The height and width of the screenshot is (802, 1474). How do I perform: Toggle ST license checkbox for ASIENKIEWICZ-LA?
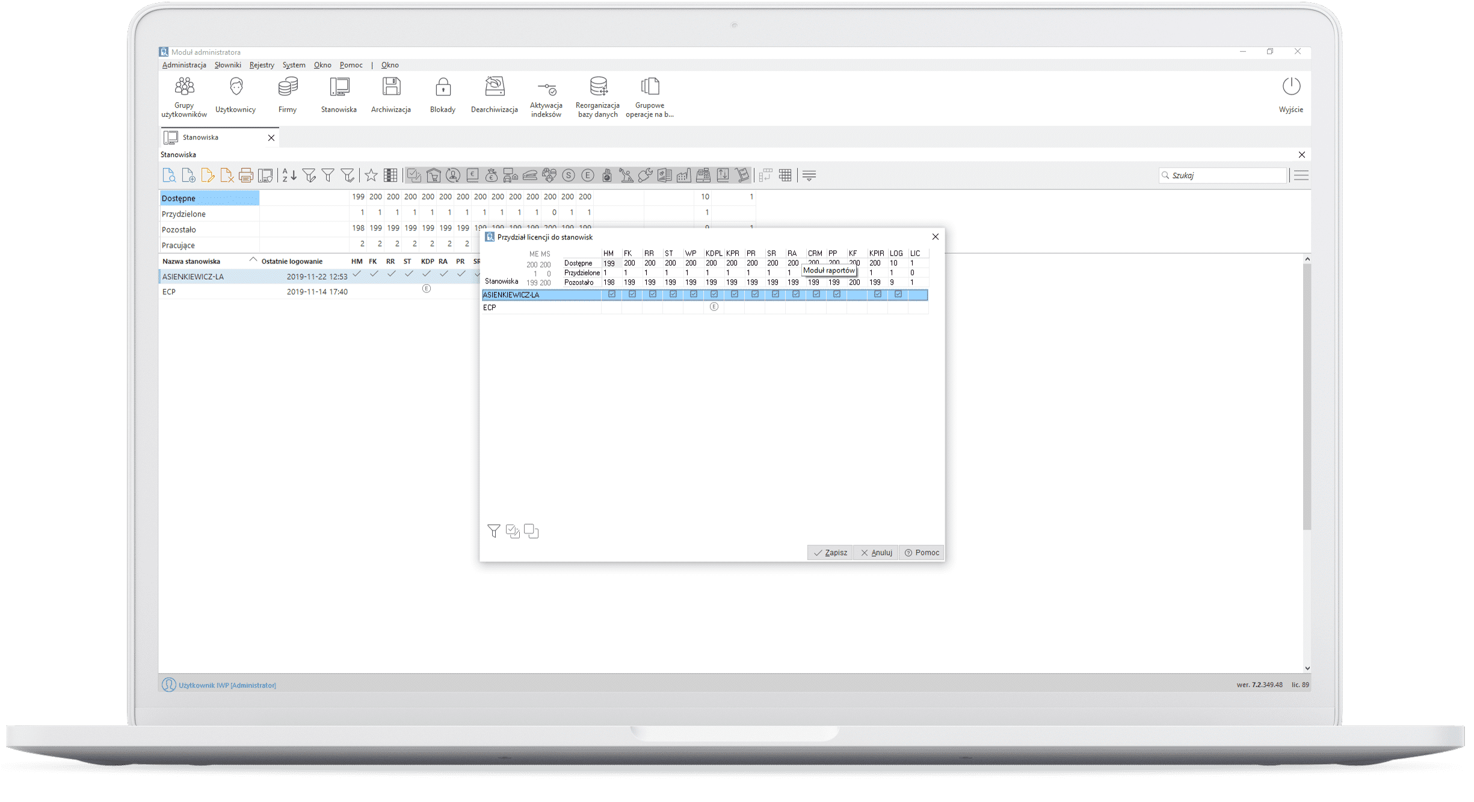(x=673, y=294)
